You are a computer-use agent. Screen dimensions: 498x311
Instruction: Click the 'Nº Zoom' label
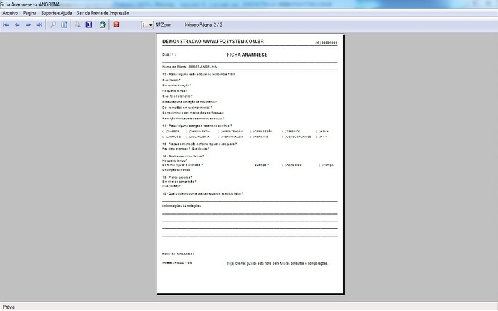pyautogui.click(x=163, y=25)
